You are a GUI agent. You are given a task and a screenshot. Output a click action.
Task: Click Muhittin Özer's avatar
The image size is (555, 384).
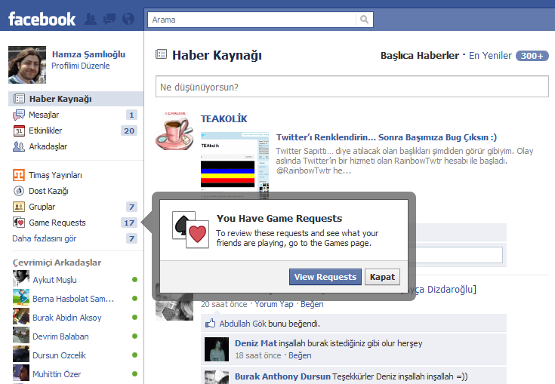21,373
